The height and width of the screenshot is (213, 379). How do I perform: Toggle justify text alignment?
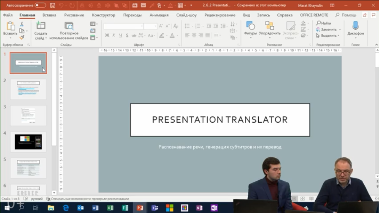(207, 35)
